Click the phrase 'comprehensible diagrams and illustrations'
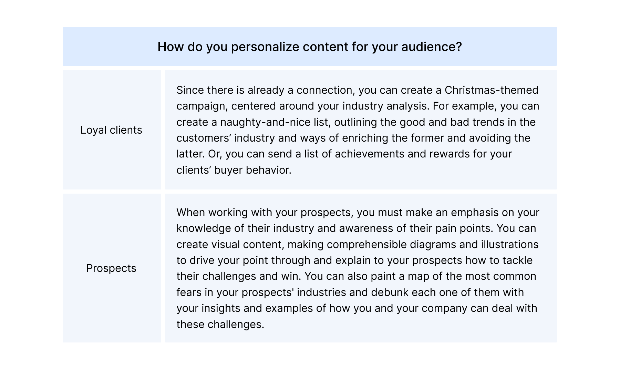 [433, 244]
